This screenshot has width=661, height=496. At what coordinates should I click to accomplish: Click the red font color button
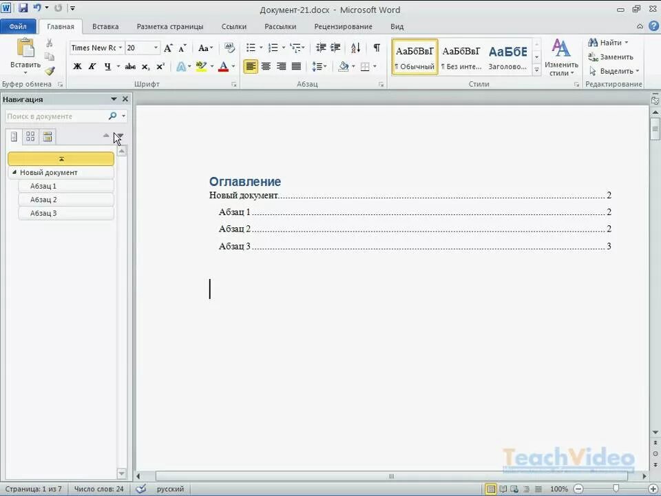point(223,67)
